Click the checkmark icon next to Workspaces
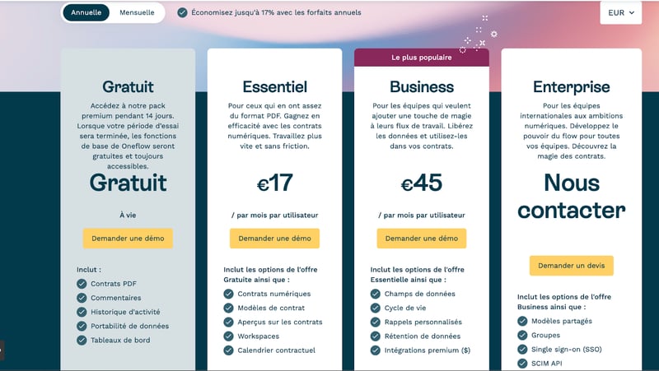The width and height of the screenshot is (659, 371). tap(228, 336)
